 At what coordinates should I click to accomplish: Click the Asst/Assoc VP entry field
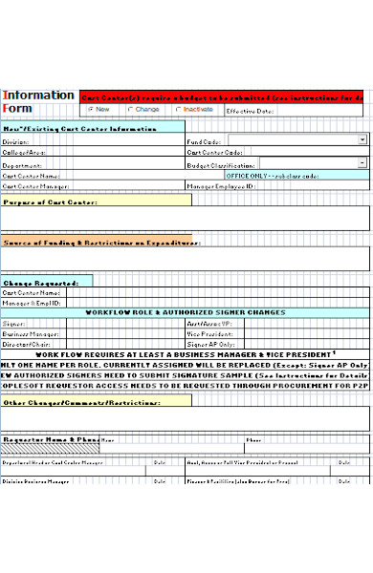307,324
